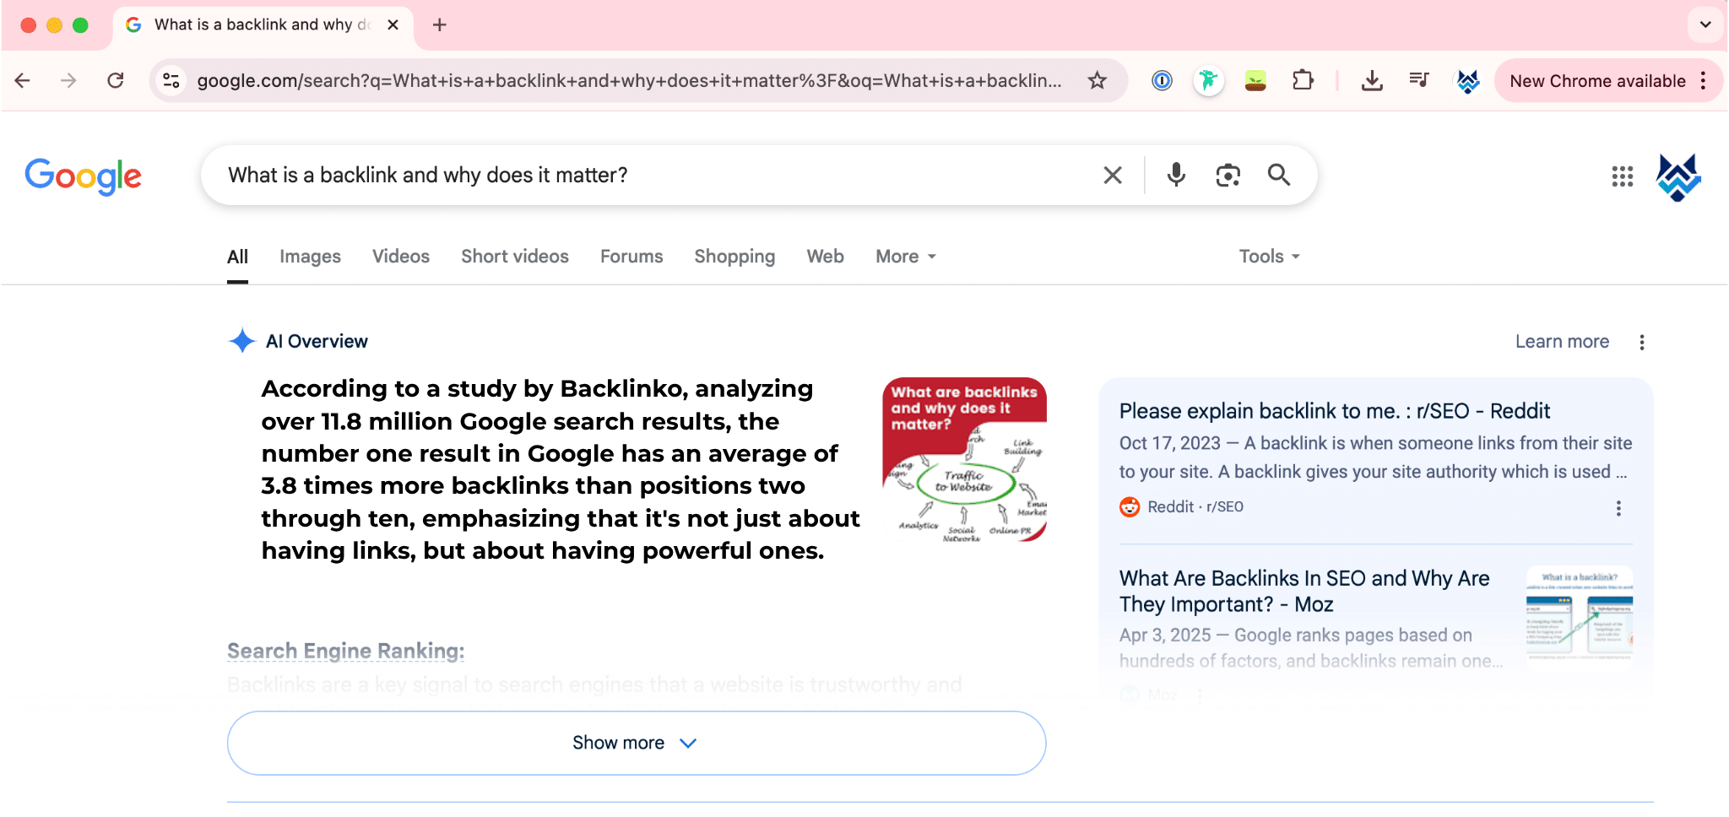Expand AI Overview with Show more

click(637, 743)
